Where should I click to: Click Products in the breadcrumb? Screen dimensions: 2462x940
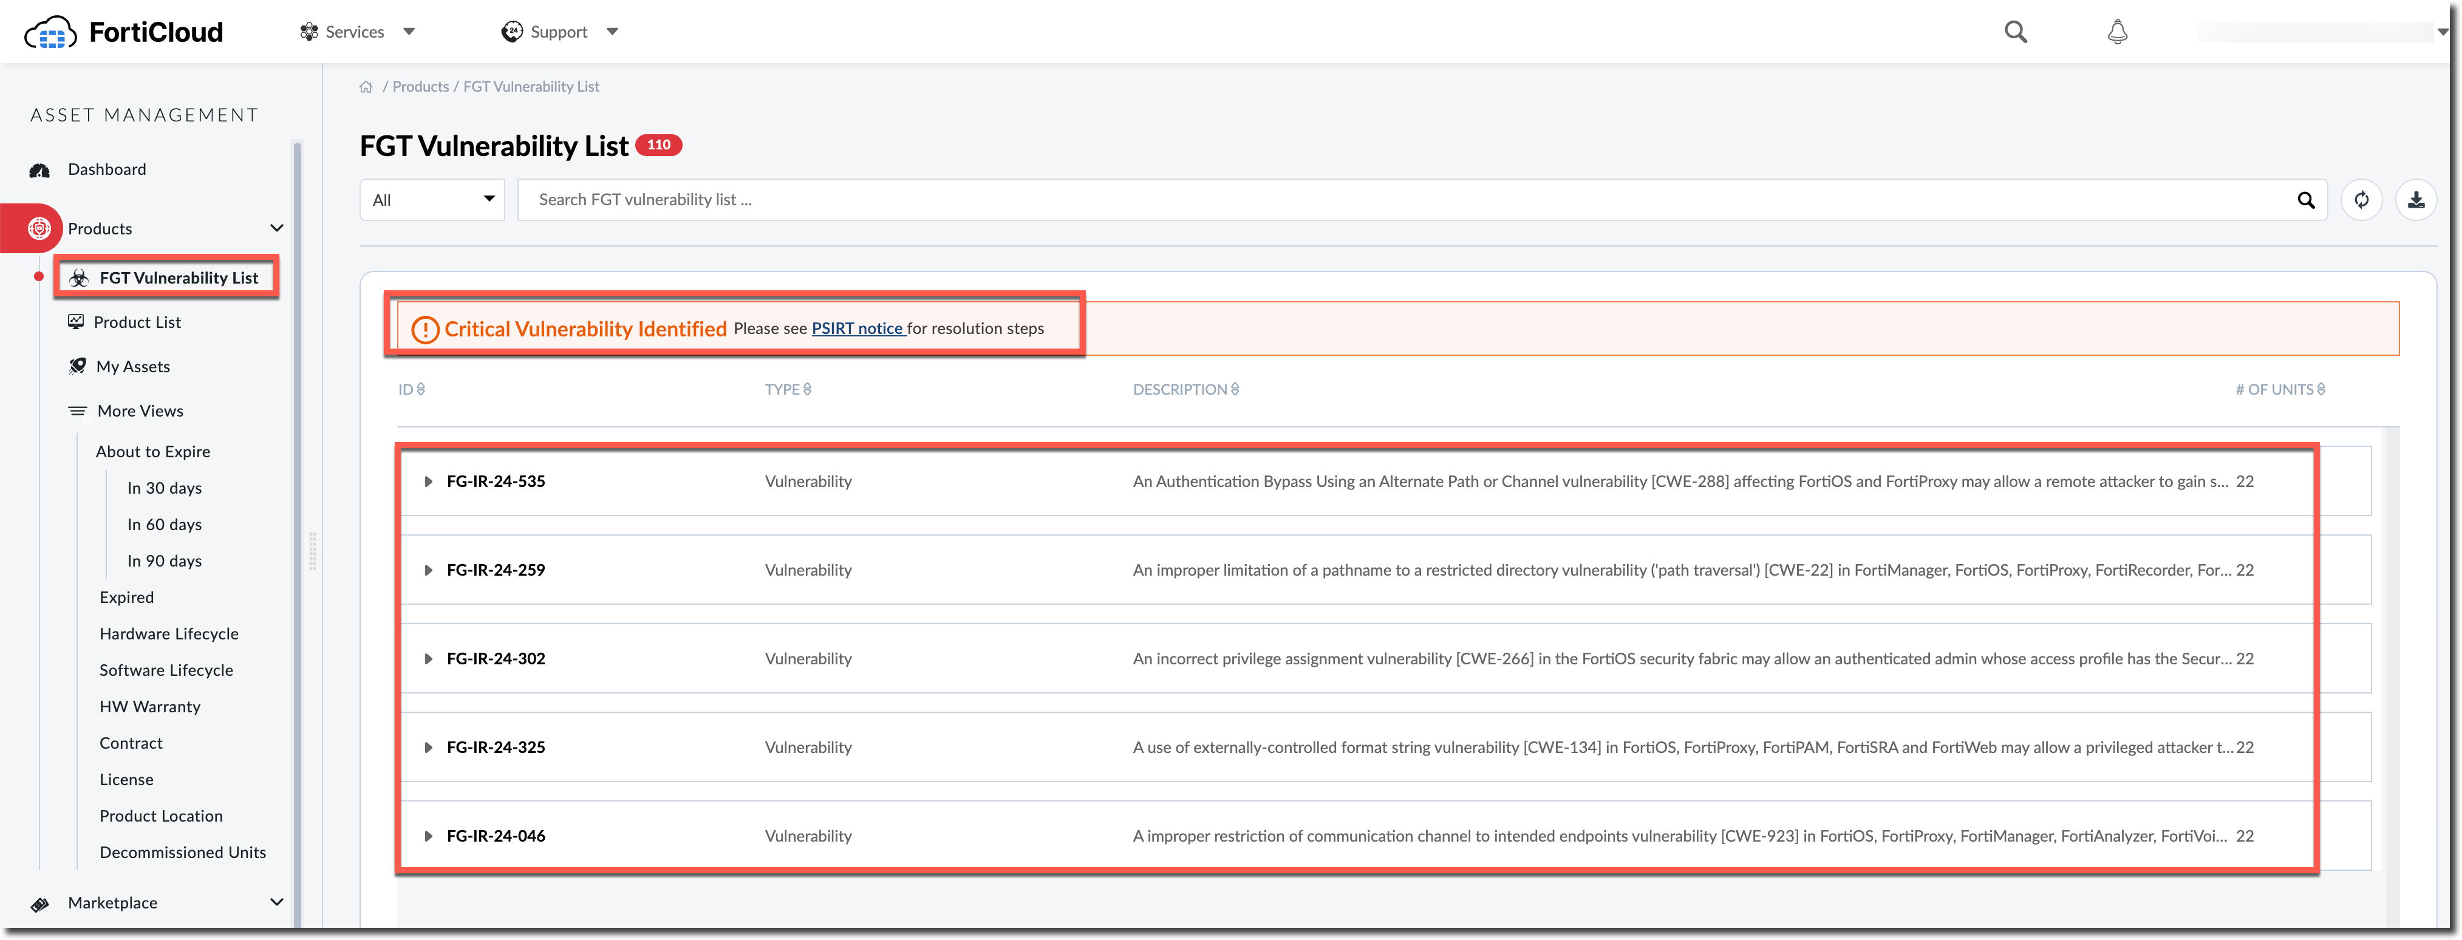[x=420, y=87]
